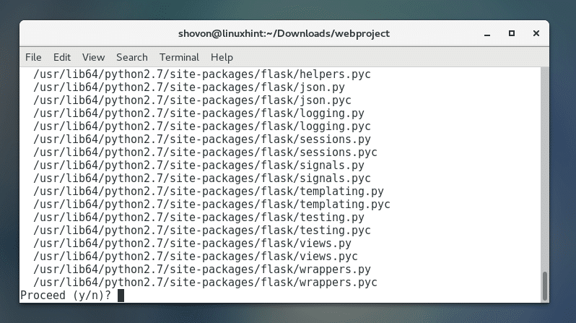
Task: Close the terminal window
Action: tap(533, 33)
